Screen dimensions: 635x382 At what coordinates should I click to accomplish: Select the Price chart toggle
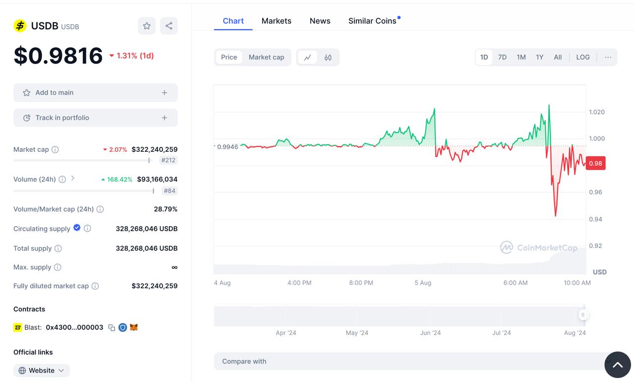tap(229, 57)
